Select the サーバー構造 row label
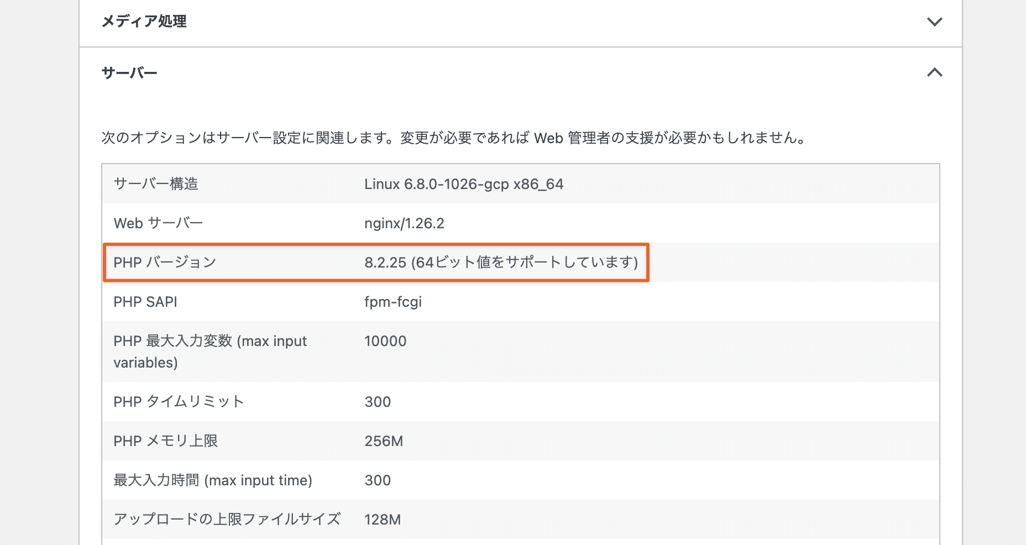Screen dimensions: 1026x545 156,184
